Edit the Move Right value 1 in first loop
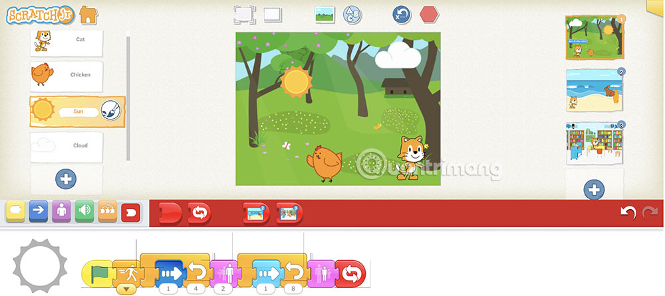The width and height of the screenshot is (665, 296). pos(168,289)
